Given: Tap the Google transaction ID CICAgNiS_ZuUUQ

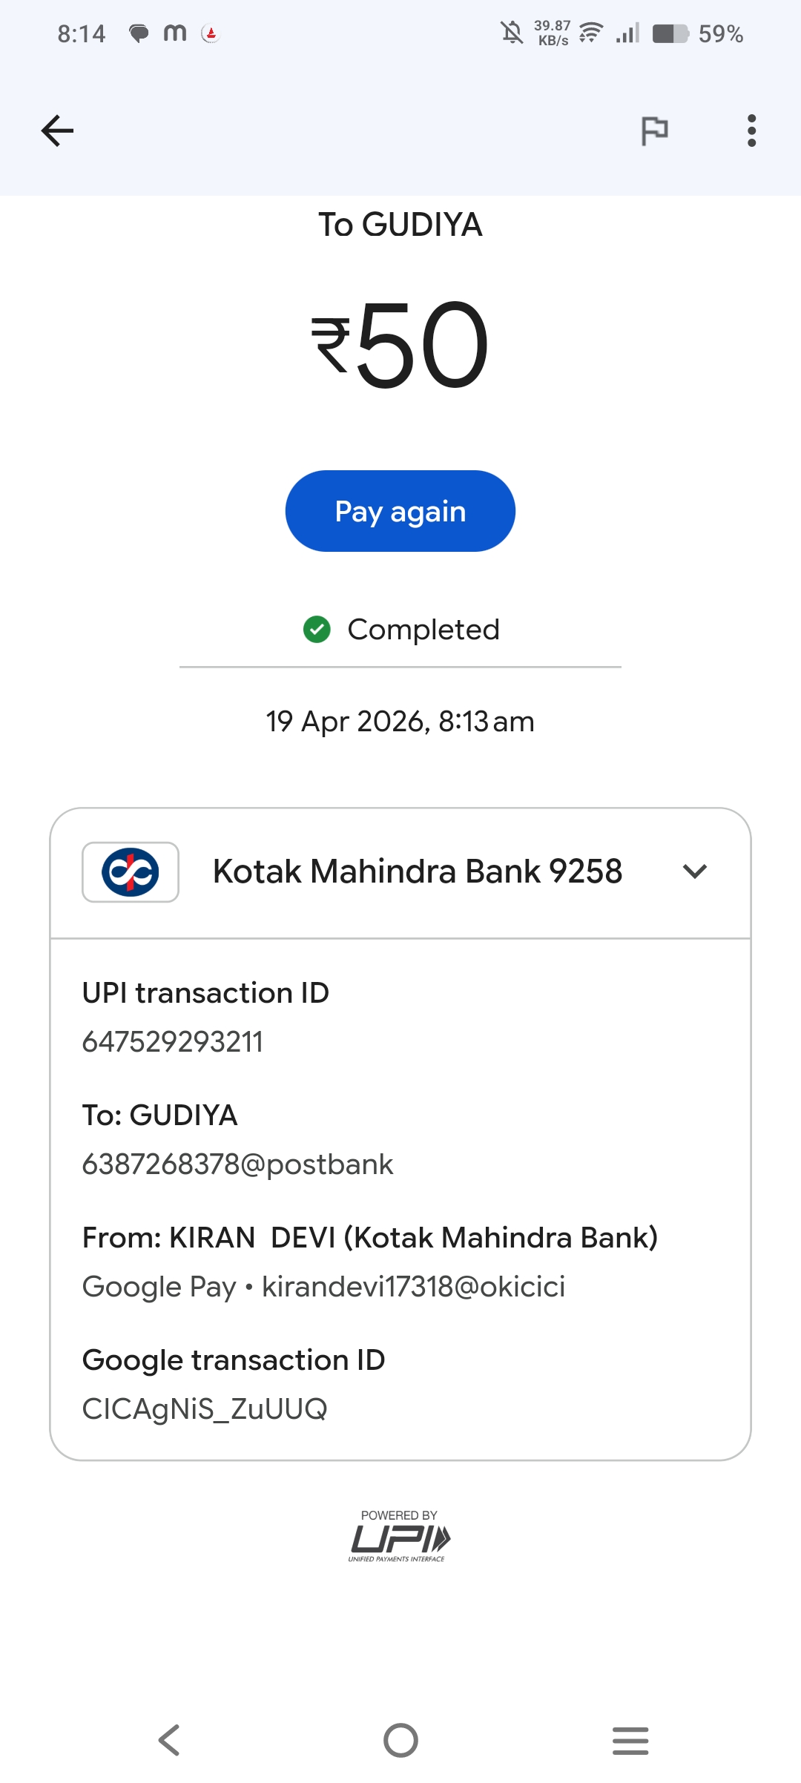Looking at the screenshot, I should click(205, 1409).
